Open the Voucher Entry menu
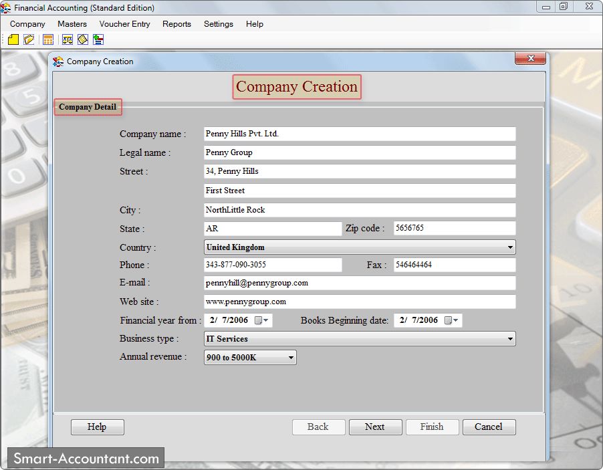This screenshot has width=603, height=470. pos(124,24)
